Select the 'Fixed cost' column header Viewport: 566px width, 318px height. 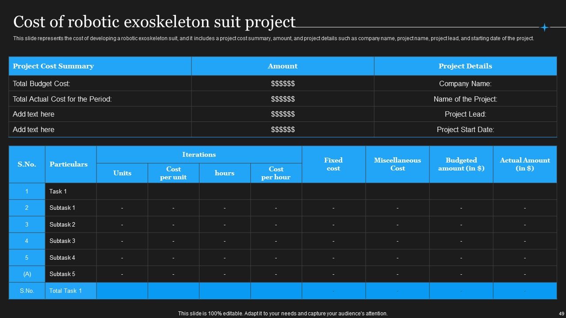[334, 164]
